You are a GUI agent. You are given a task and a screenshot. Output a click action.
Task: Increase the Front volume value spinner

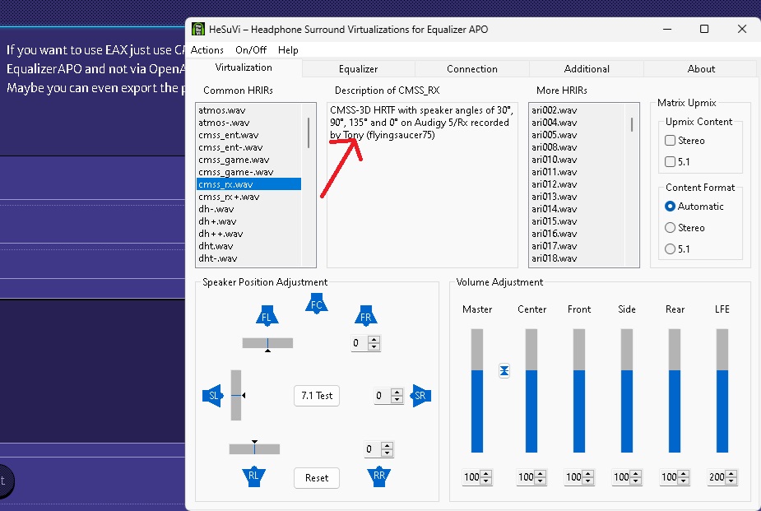tap(589, 474)
